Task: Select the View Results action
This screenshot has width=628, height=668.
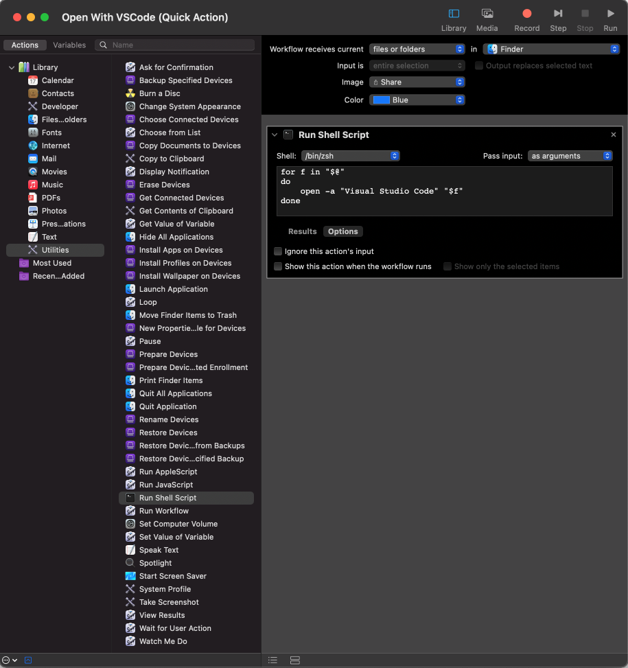Action: [x=162, y=615]
